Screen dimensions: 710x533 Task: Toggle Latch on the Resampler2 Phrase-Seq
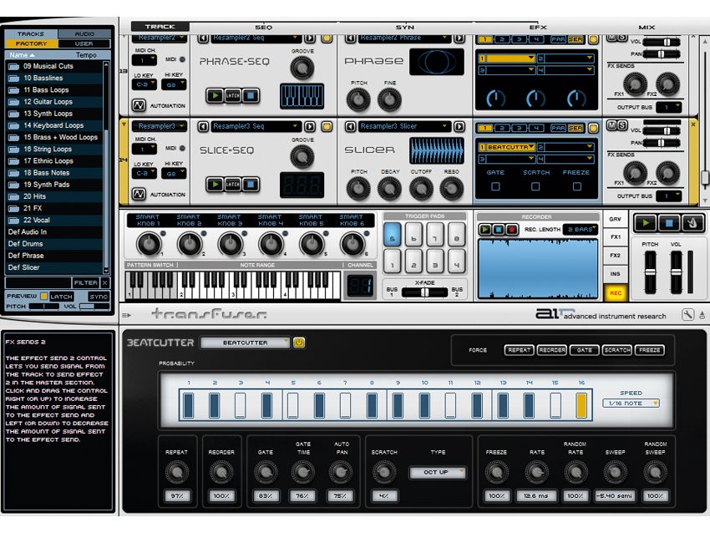pyautogui.click(x=233, y=95)
